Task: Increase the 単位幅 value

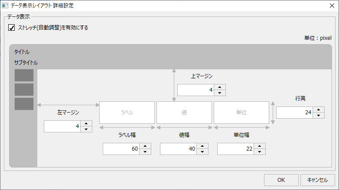Action: (x=260, y=146)
